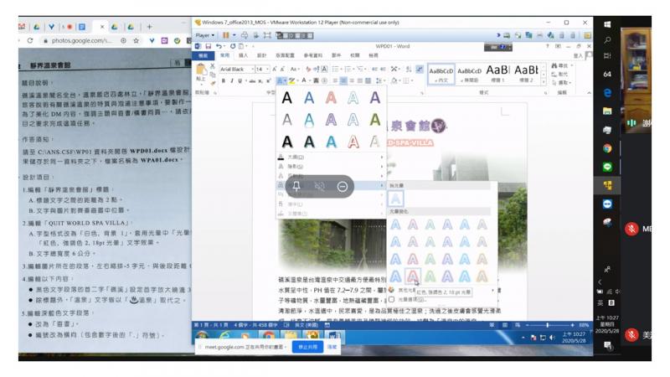The image size is (670, 377).
Task: Expand the styles gallery more arrow
Action: 544,81
